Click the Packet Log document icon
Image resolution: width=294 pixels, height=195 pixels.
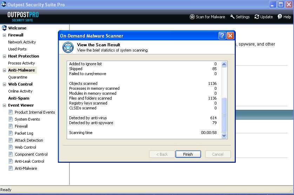11,133
